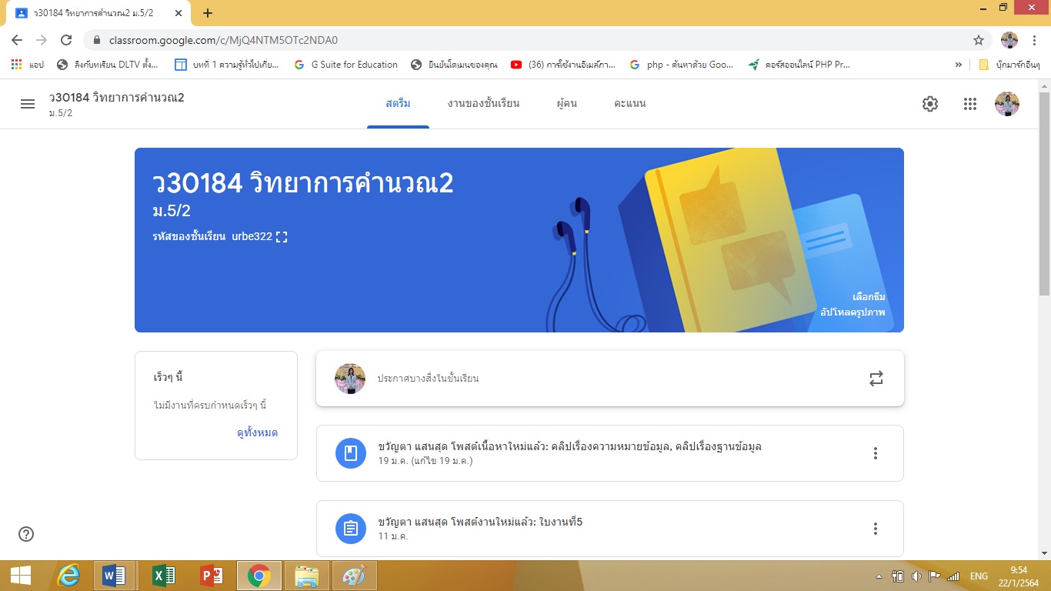This screenshot has width=1051, height=591.
Task: Open the post โพสต์งานใหม่แล้ว: ใบงานที่5
Action: tap(609, 529)
